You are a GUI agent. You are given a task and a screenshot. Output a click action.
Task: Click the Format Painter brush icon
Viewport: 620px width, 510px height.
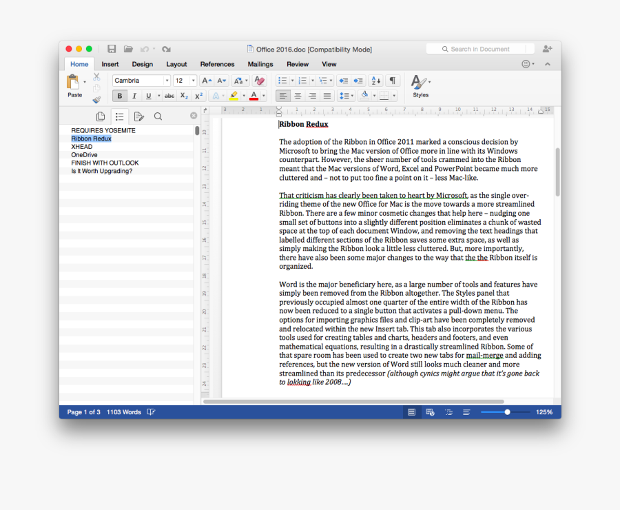click(96, 99)
